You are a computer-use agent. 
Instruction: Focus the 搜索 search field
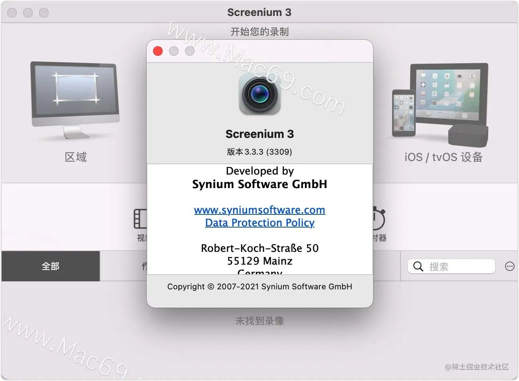pyautogui.click(x=451, y=266)
